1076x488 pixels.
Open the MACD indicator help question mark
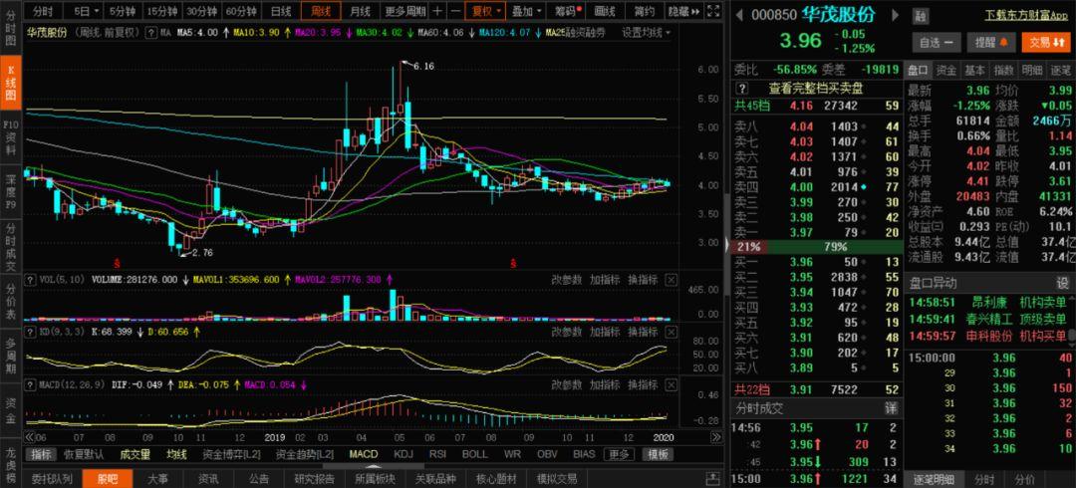pyautogui.click(x=30, y=385)
